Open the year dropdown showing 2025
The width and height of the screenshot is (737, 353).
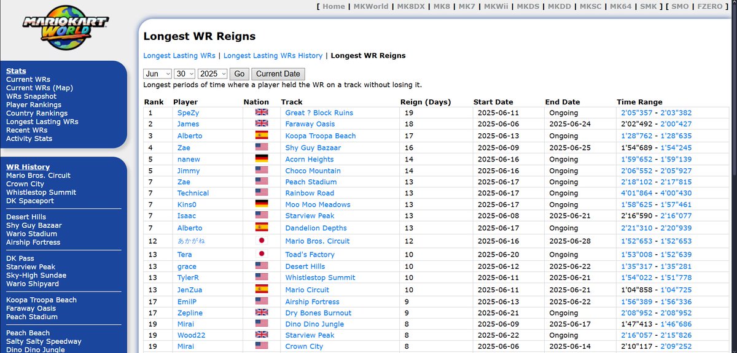[213, 74]
